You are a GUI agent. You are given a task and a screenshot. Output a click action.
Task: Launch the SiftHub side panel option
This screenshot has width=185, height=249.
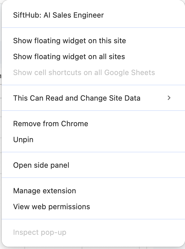[41, 165]
